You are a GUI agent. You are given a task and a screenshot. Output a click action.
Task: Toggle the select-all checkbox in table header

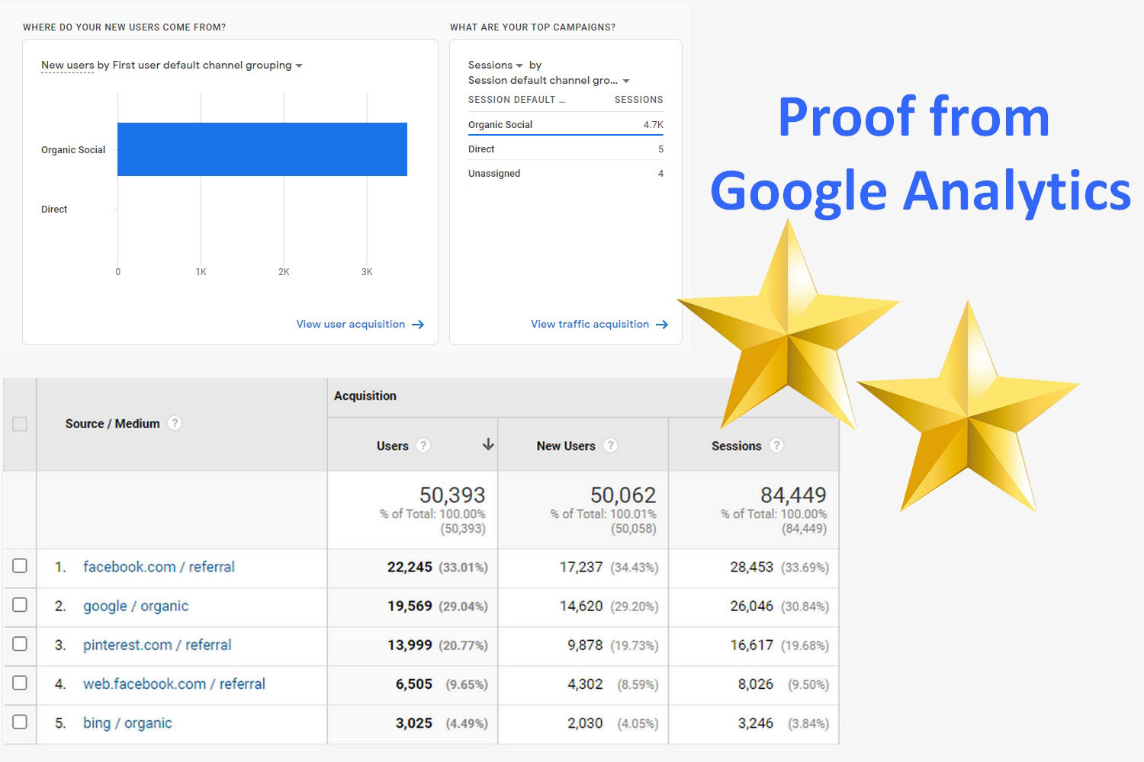[x=21, y=424]
